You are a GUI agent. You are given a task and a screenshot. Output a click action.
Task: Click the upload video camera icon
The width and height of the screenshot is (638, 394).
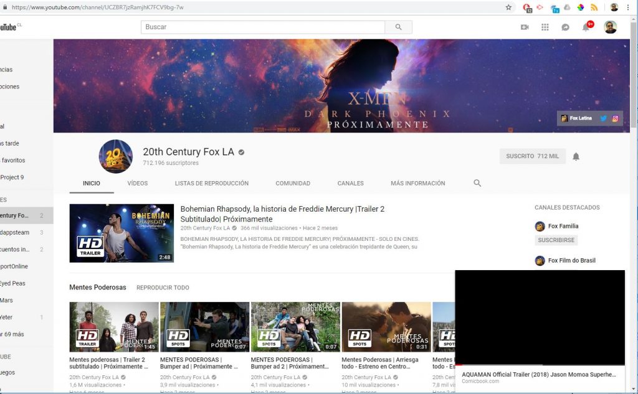pos(525,27)
